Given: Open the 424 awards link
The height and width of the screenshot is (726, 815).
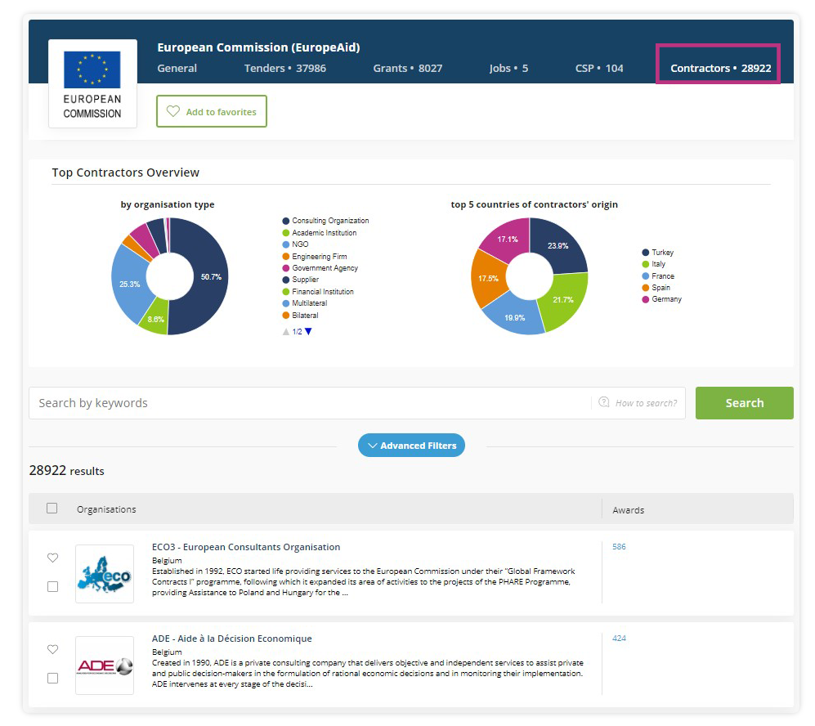Looking at the screenshot, I should 619,639.
